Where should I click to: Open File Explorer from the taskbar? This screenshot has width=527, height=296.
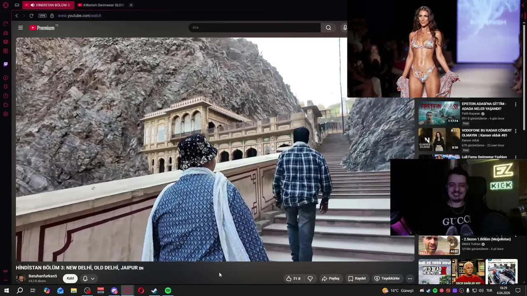pos(74,291)
